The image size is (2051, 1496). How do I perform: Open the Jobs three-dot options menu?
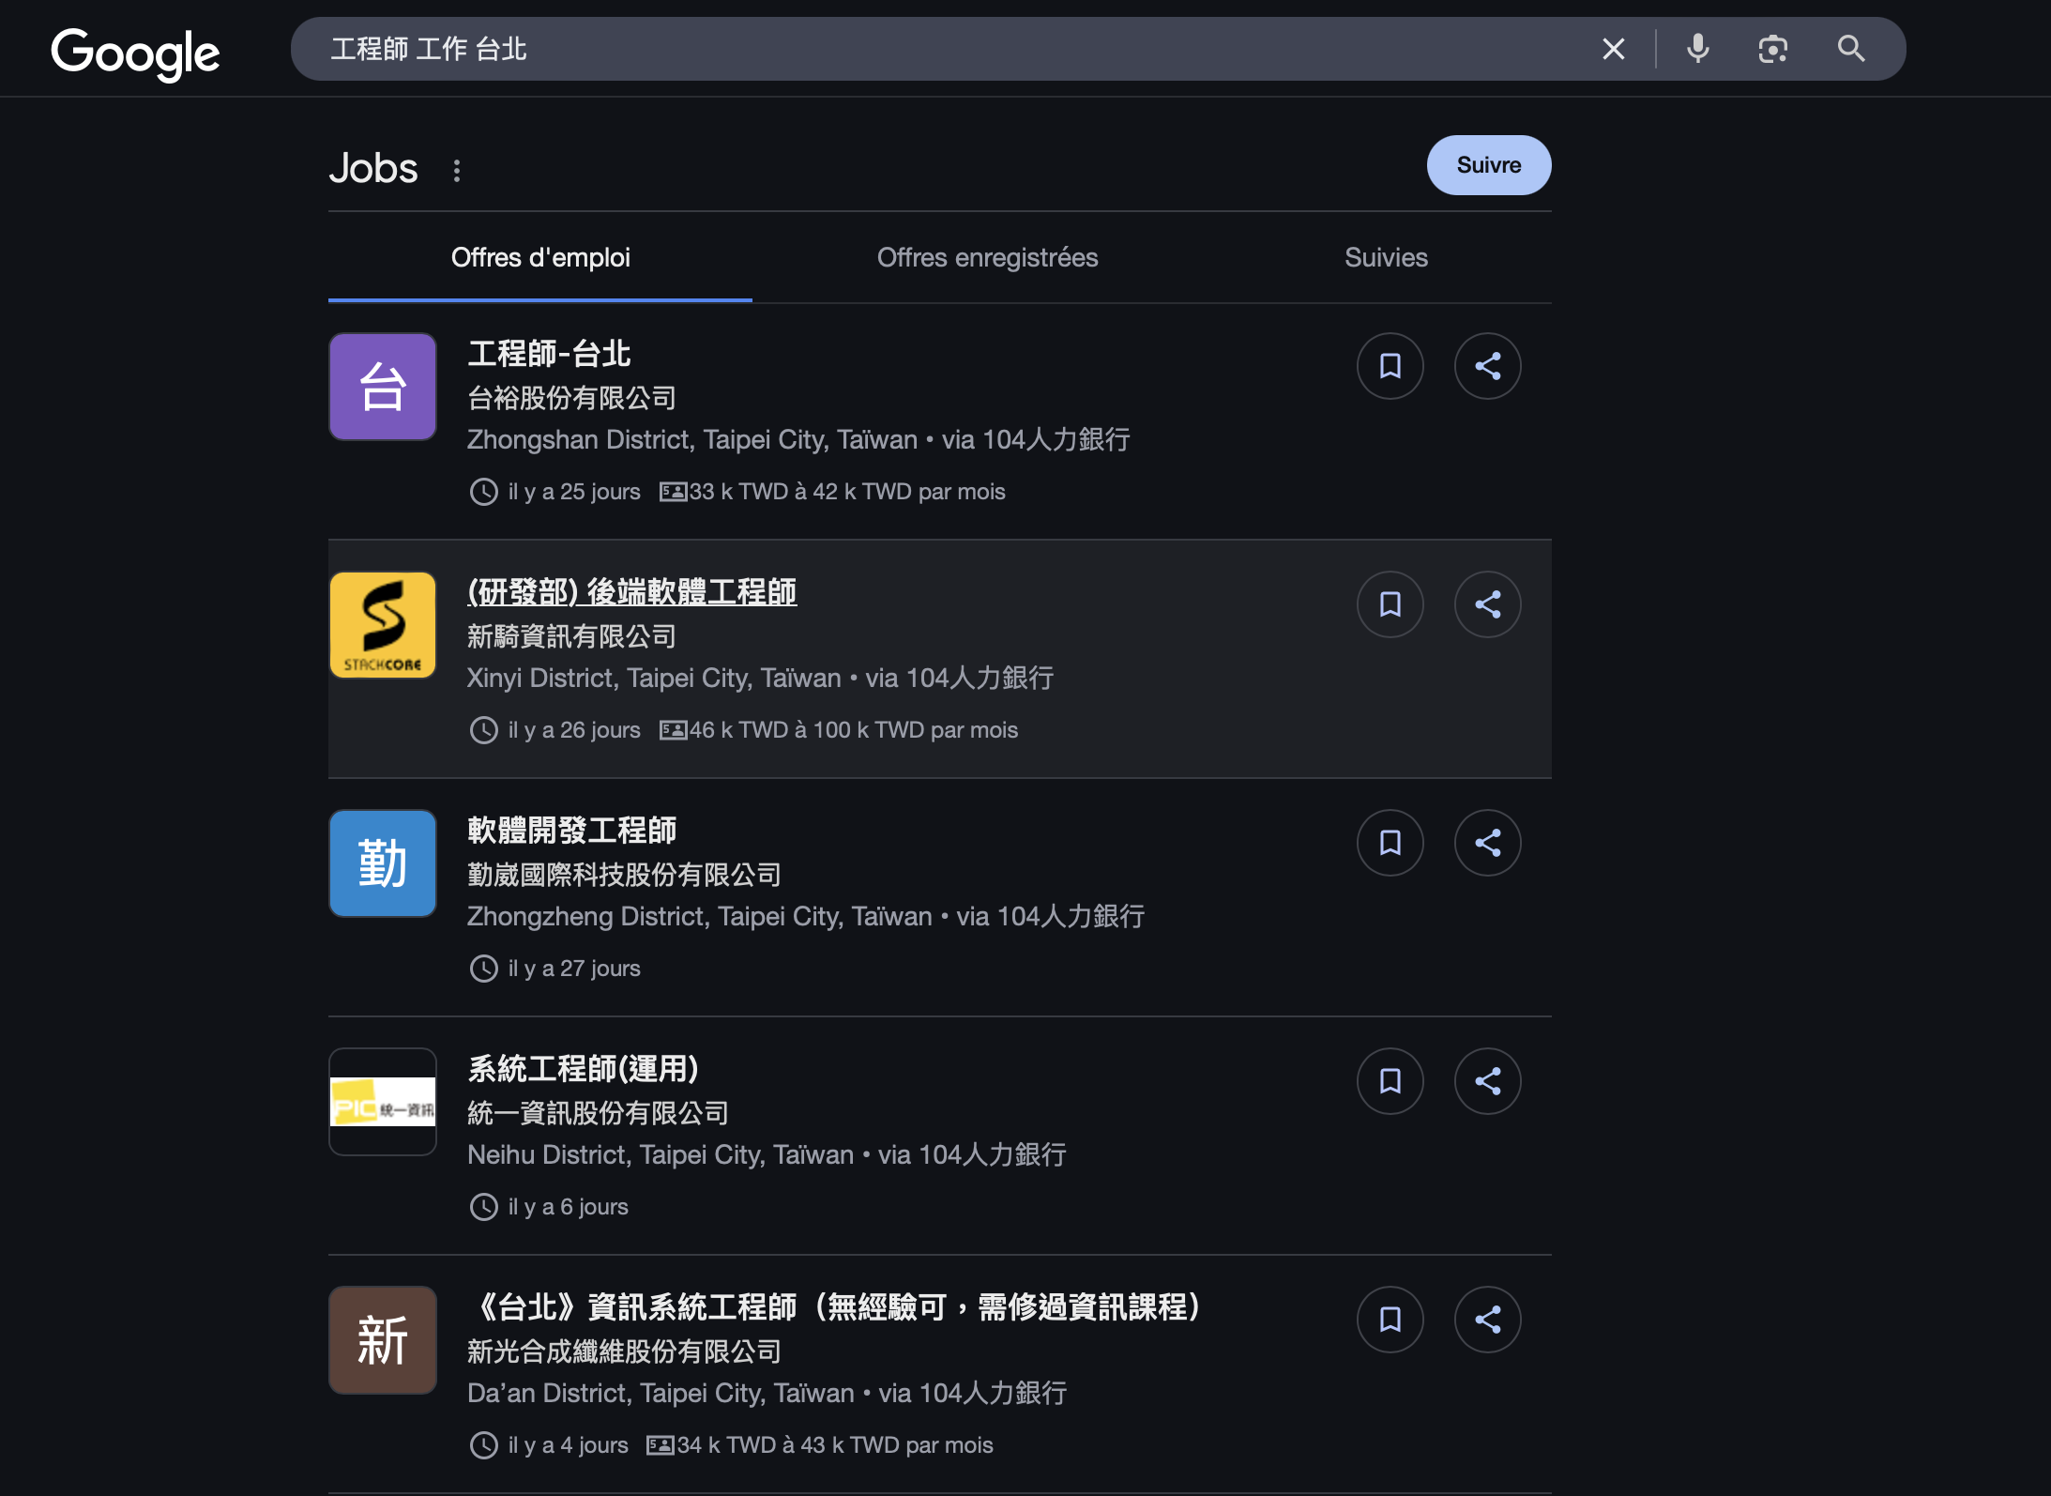(x=457, y=170)
